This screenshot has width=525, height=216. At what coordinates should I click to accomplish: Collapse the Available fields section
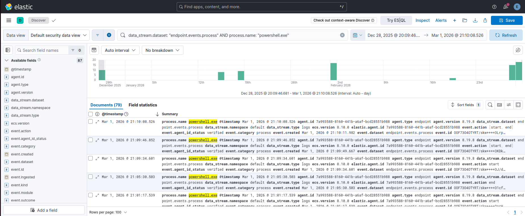coord(7,60)
